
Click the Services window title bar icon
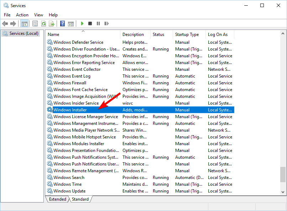point(6,5)
